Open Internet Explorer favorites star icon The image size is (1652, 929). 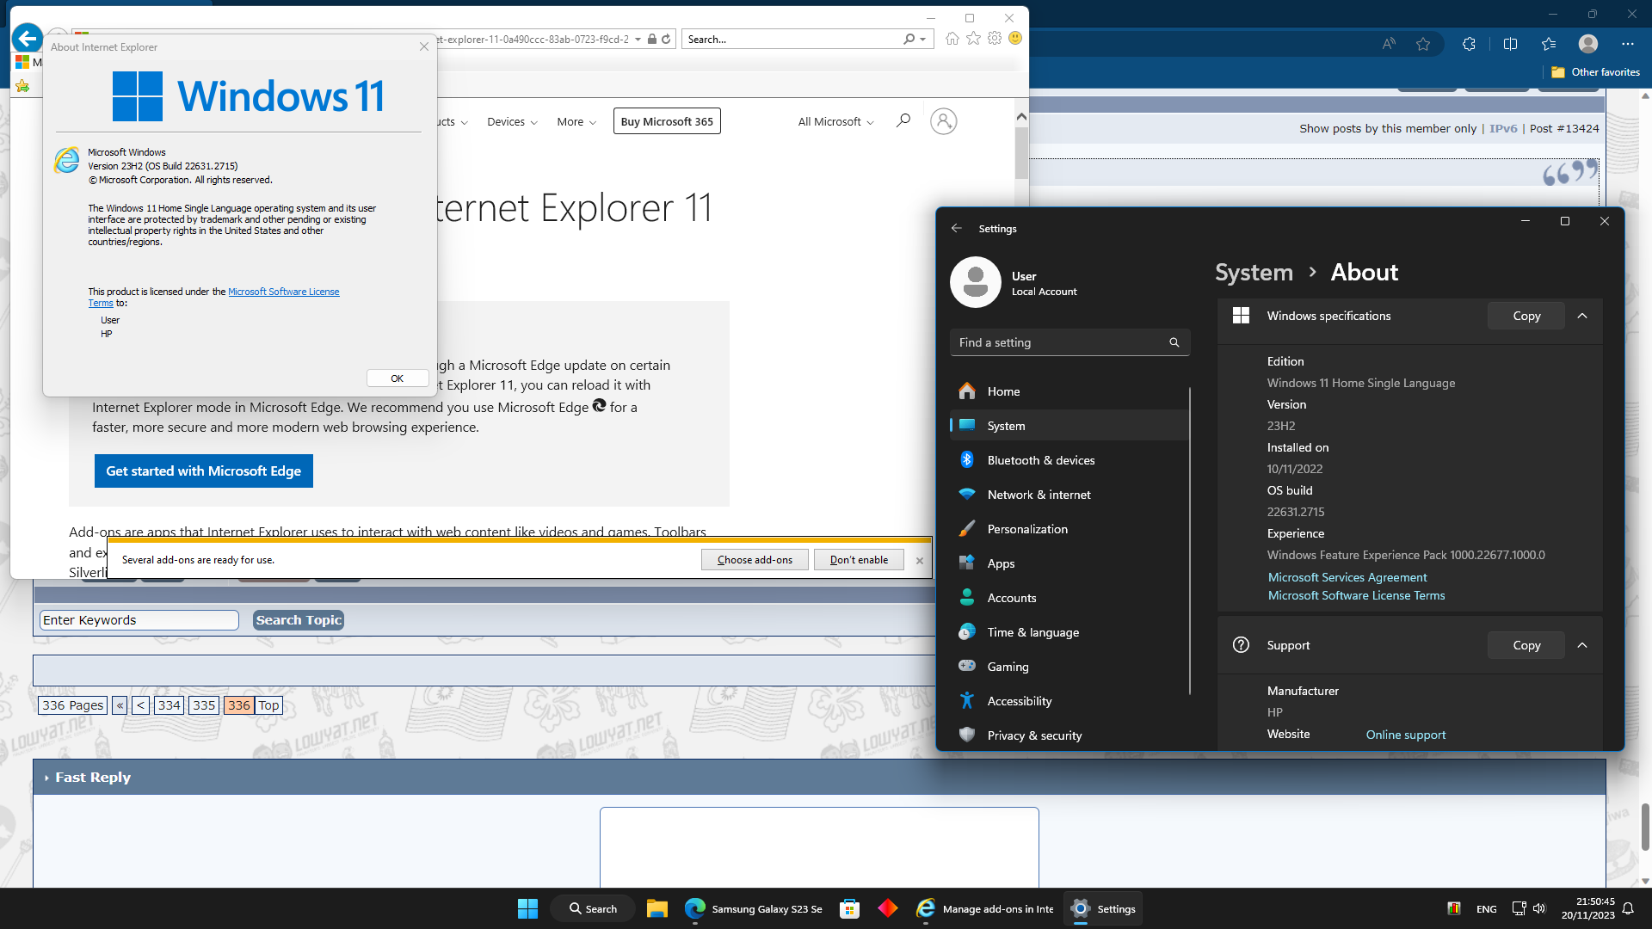click(973, 39)
